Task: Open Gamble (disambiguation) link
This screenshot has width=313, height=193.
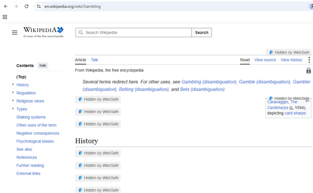Action: click(265, 82)
